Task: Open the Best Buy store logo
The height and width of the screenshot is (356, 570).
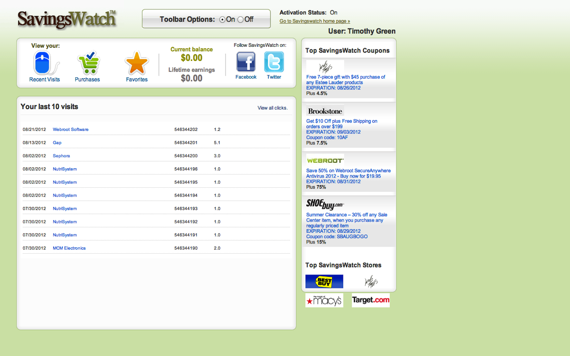Action: [324, 281]
